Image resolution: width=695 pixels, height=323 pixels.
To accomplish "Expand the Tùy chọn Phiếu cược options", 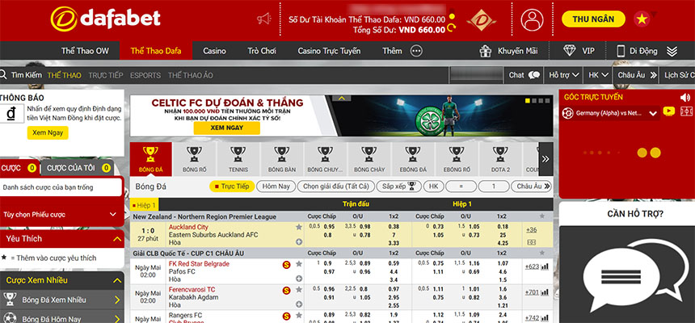I will [112, 215].
